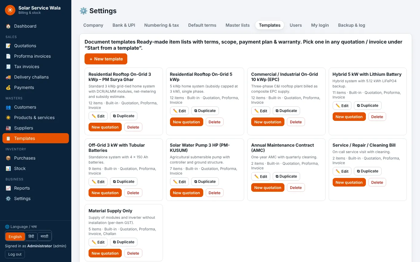
Task: Open the Bank & UPI tab
Action: pyautogui.click(x=124, y=25)
